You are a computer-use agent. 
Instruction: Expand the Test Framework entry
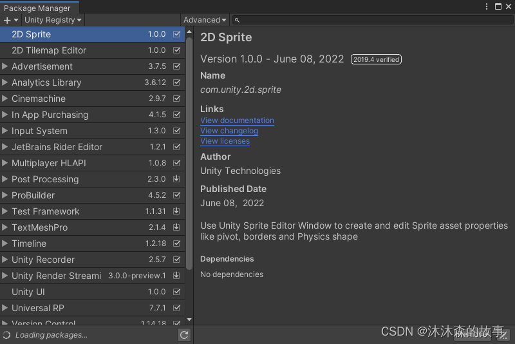(5, 211)
